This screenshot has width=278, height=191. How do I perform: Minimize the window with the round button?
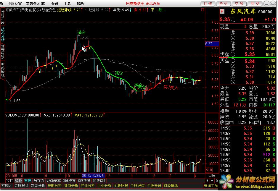(x=266, y=4)
